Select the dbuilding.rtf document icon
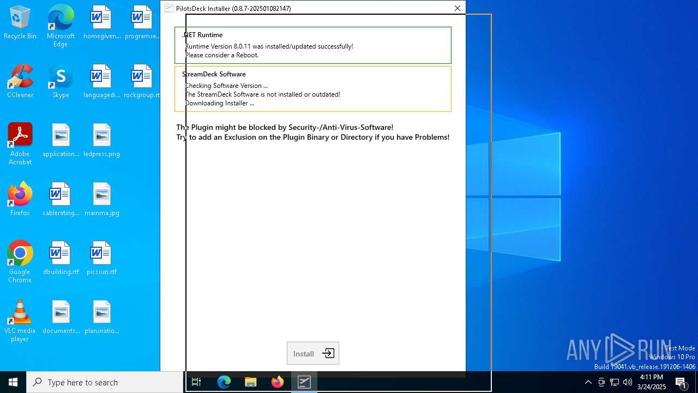 coord(61,259)
